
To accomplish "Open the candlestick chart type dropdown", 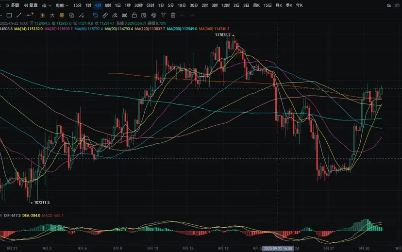I will coord(46,5).
